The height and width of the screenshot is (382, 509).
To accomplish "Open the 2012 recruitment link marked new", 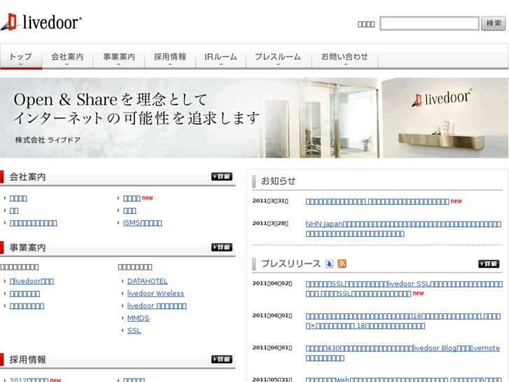I will click(29, 379).
